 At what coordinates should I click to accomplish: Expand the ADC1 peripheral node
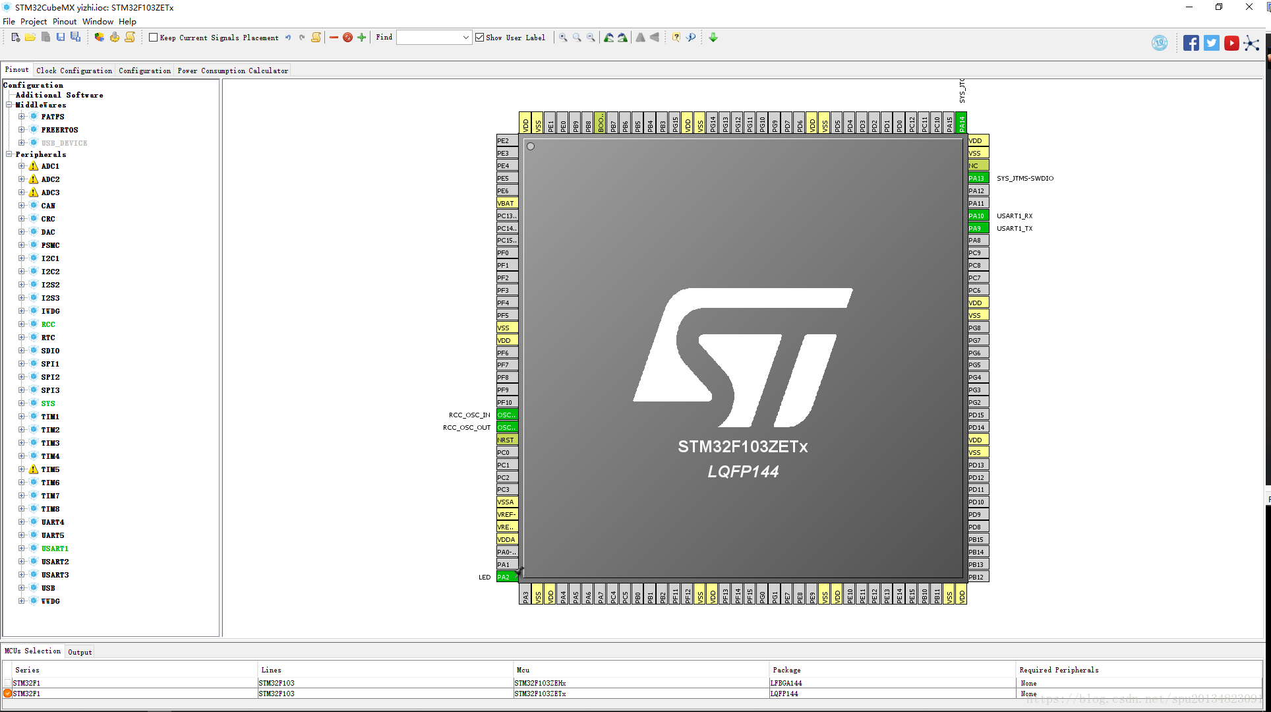point(21,166)
